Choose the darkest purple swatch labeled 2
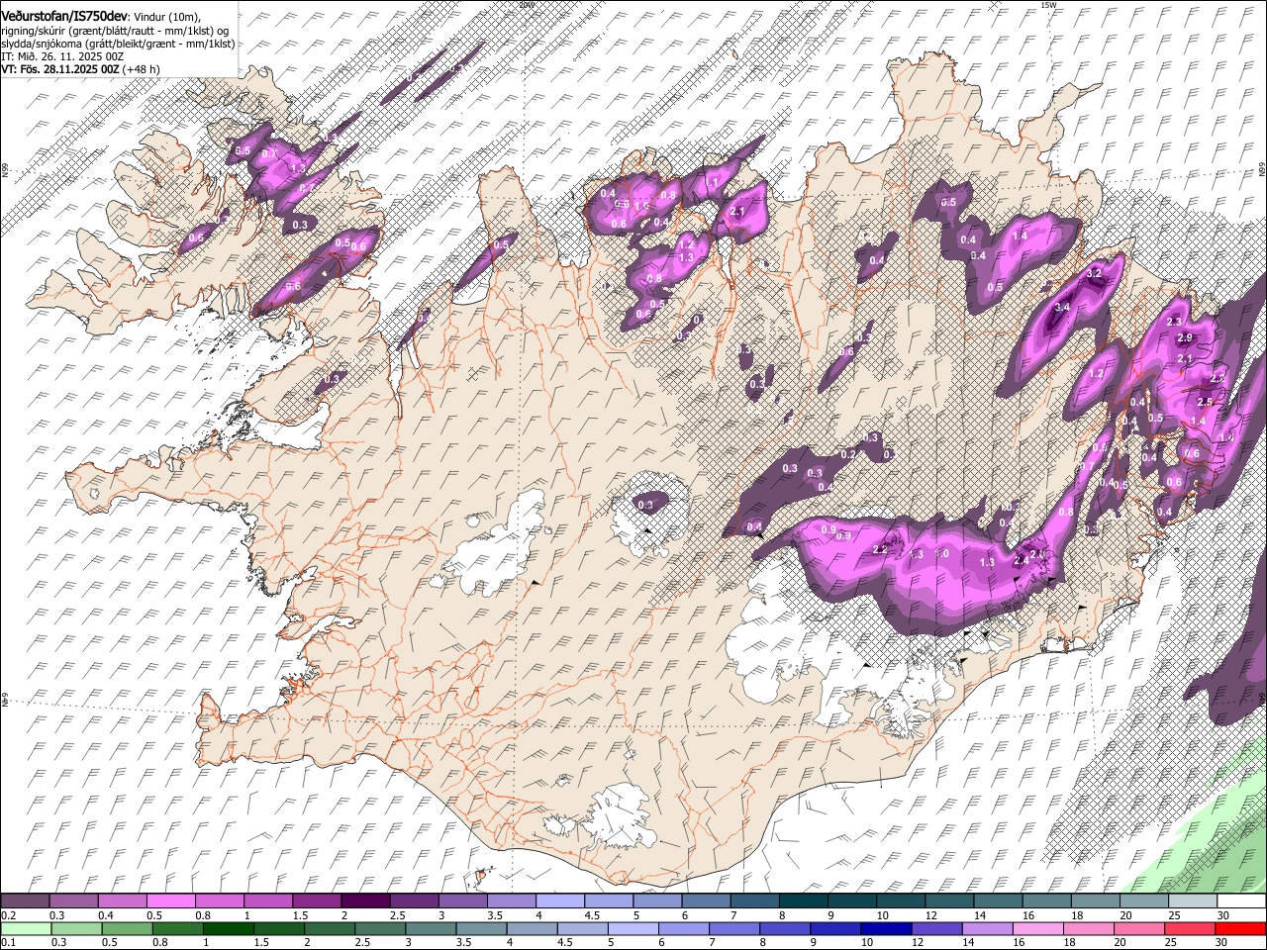This screenshot has width=1267, height=950. pos(365,902)
